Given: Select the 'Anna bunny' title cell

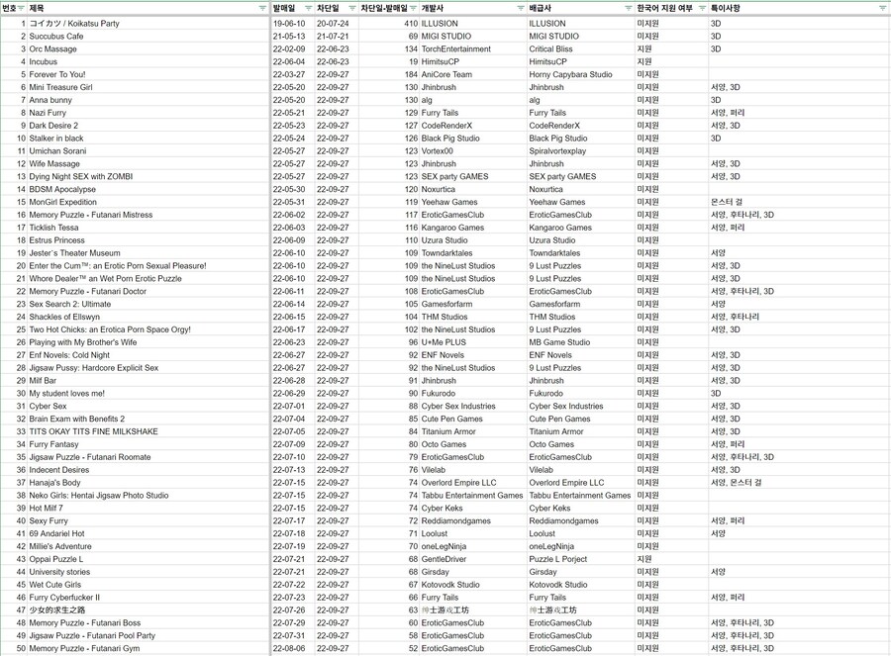Looking at the screenshot, I should click(148, 100).
